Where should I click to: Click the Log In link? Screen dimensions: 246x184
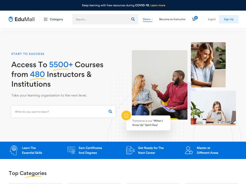tap(212, 19)
